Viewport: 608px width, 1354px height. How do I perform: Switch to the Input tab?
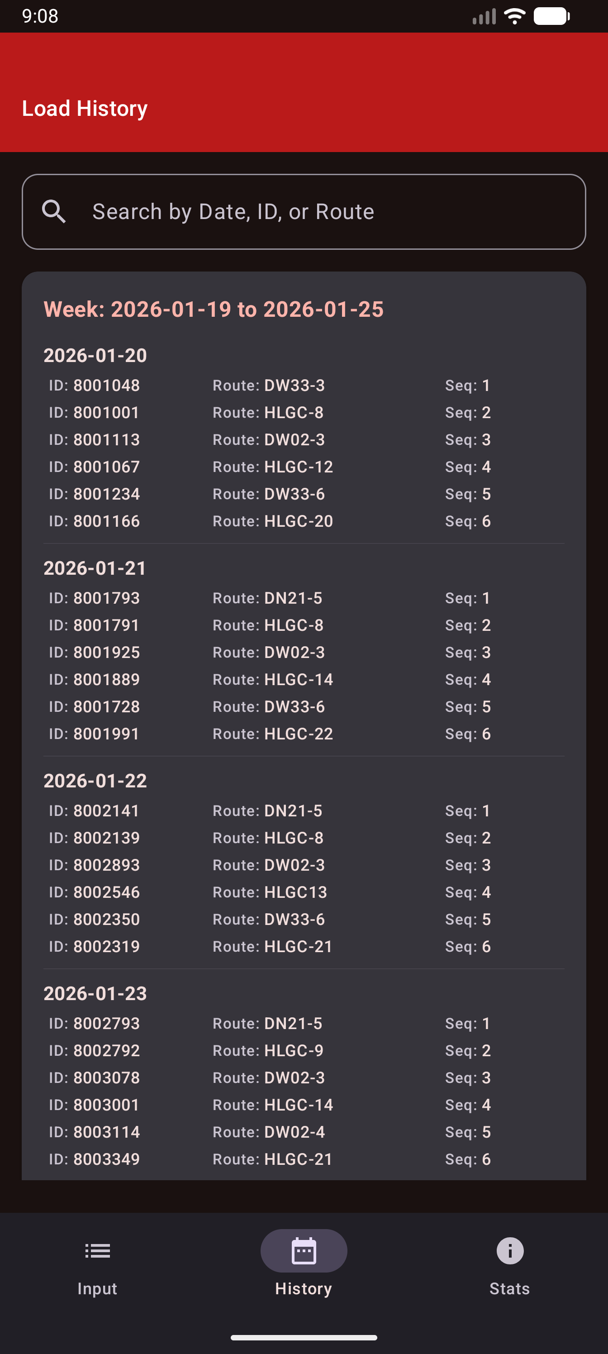(97, 1288)
